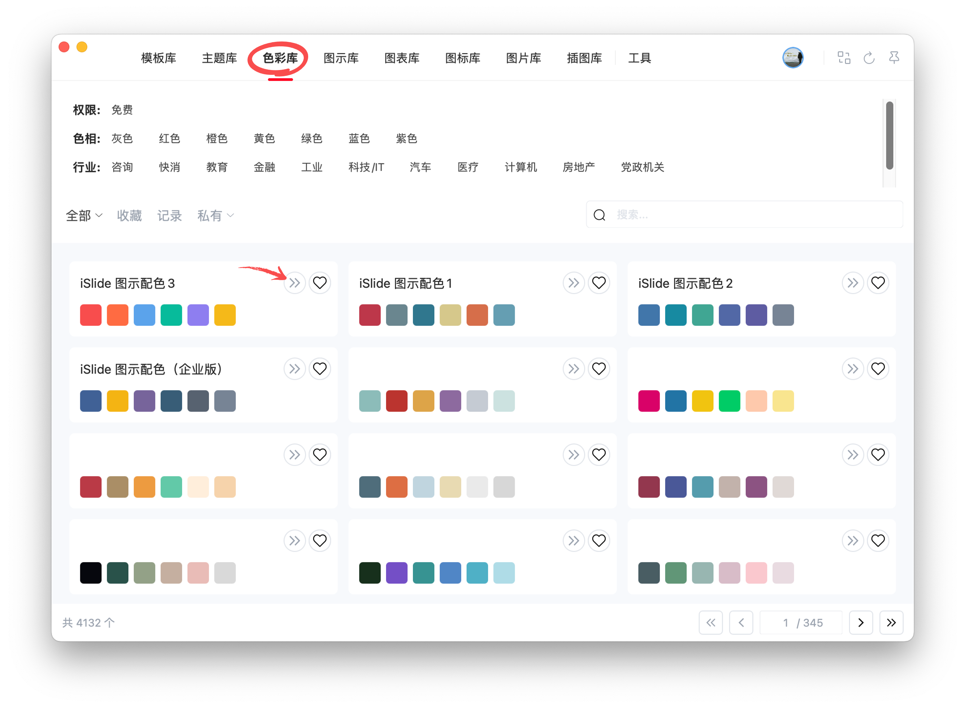Screen dimensions: 964x708
Task: Open the user avatar profile
Action: [793, 58]
